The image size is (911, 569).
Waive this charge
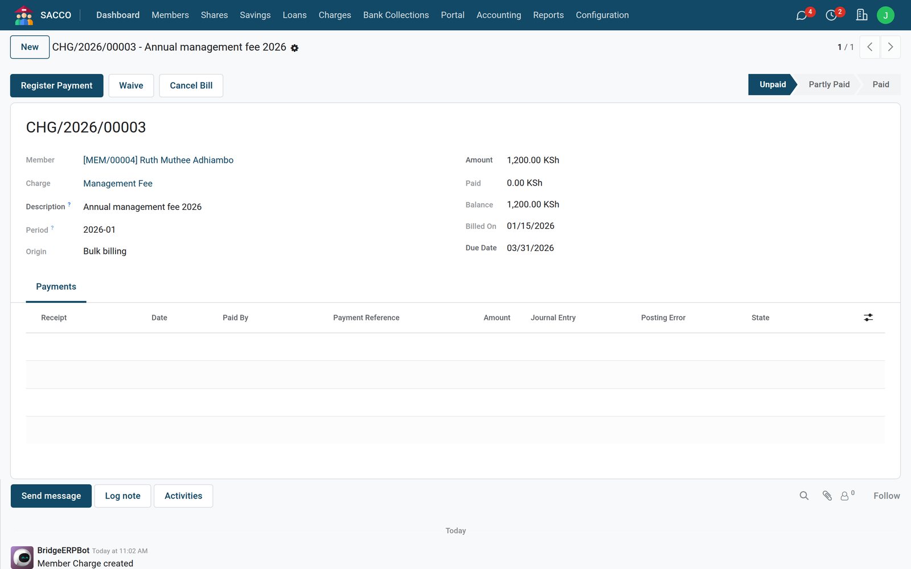coord(131,85)
